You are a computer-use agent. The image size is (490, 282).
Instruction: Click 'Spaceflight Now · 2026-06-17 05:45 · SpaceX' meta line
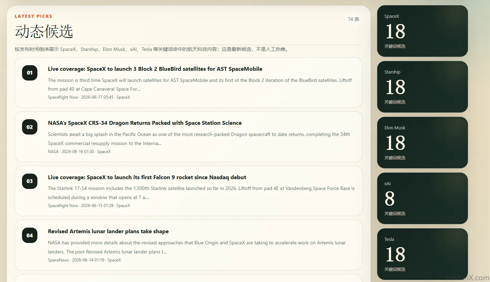(89, 97)
